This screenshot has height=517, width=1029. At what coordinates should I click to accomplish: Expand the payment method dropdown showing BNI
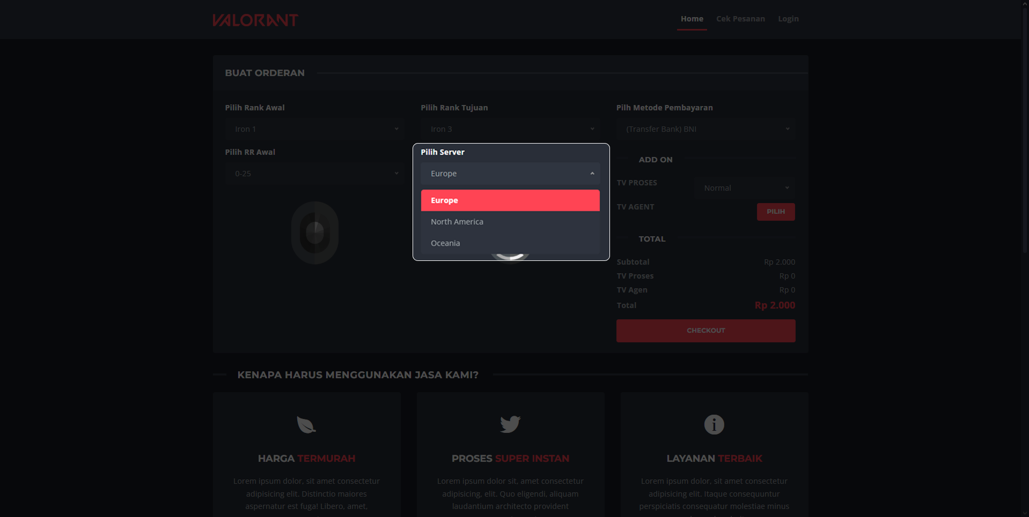coord(705,129)
